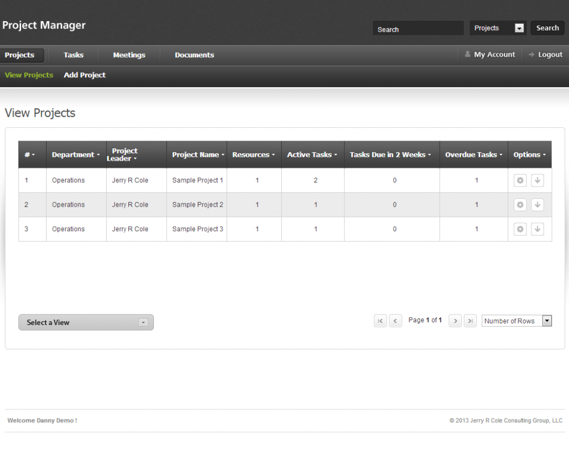Open the Select a View dropdown
This screenshot has height=474, width=569.
pyautogui.click(x=86, y=322)
